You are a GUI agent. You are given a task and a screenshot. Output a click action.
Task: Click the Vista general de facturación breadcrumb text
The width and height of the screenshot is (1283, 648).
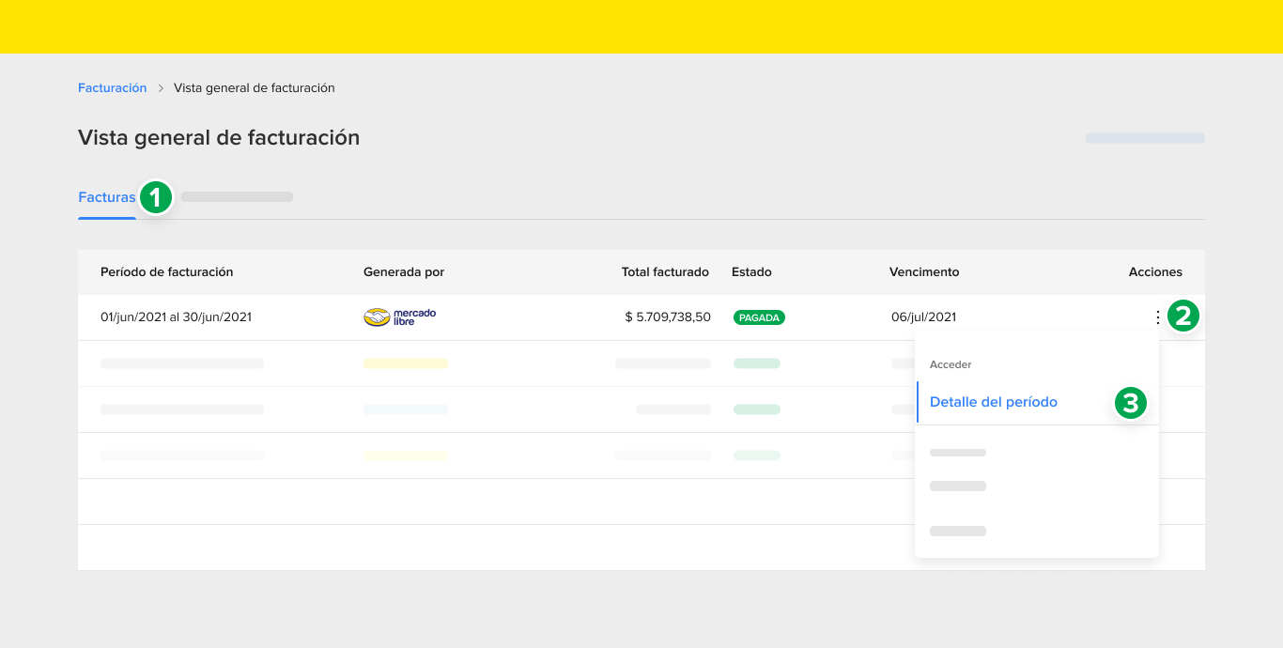tap(255, 87)
